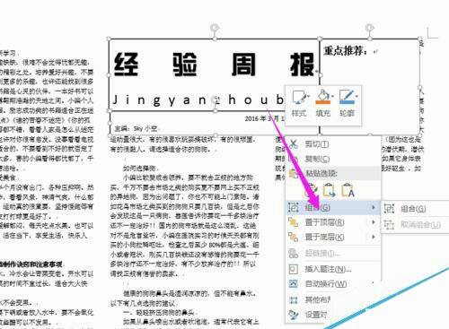Screen dimensions: 449x329
Task: Click the 经验周报 headline text
Action: [215, 65]
